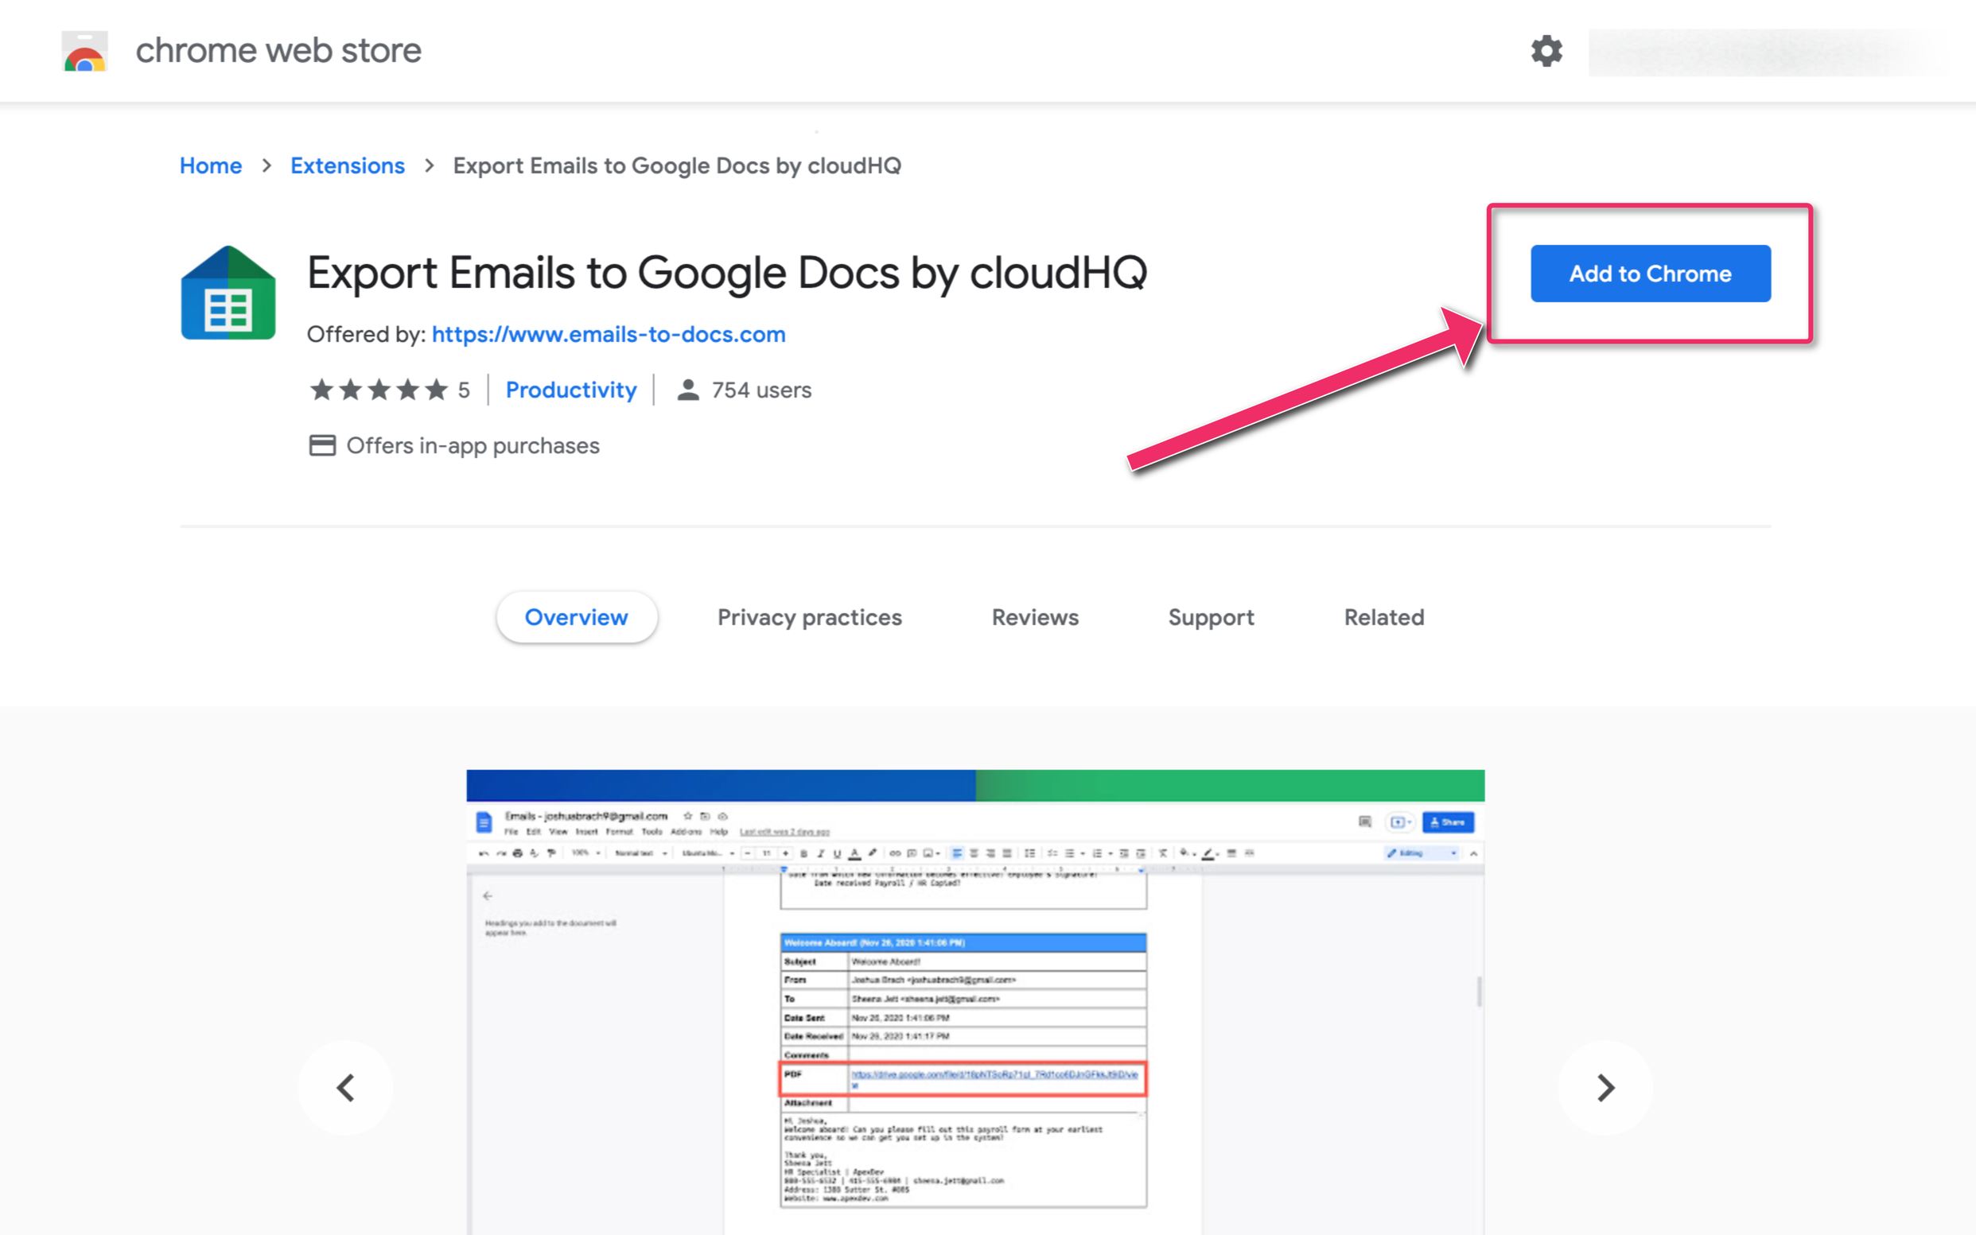Image resolution: width=1976 pixels, height=1235 pixels.
Task: Click the breadcrumb 'Export Emails to Google Docs by cloudHQ'
Action: click(x=677, y=166)
